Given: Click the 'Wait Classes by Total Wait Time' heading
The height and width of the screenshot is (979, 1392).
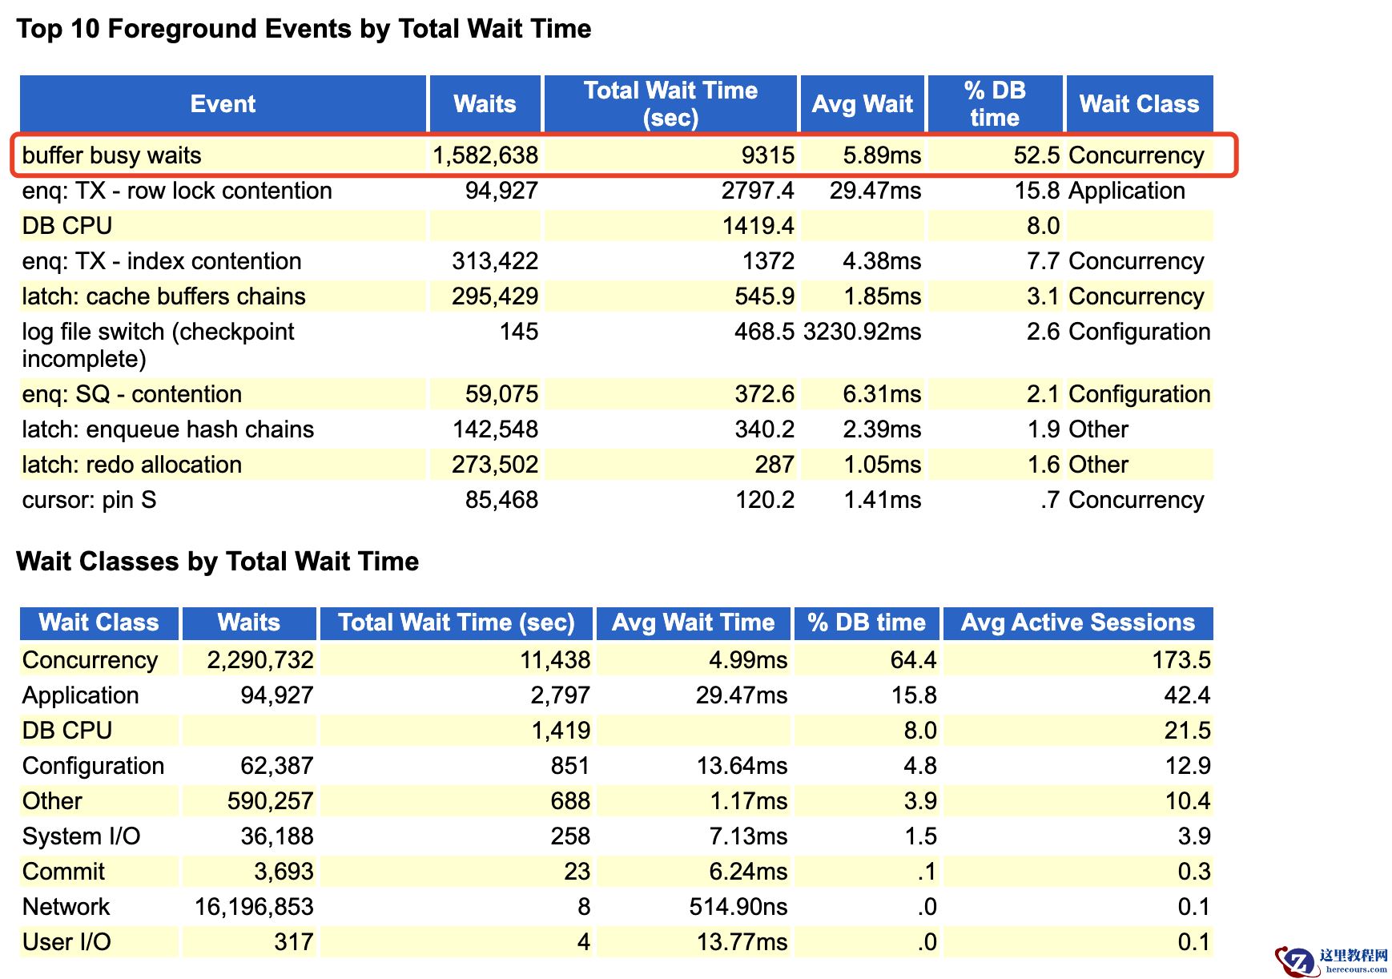Looking at the screenshot, I should (217, 562).
